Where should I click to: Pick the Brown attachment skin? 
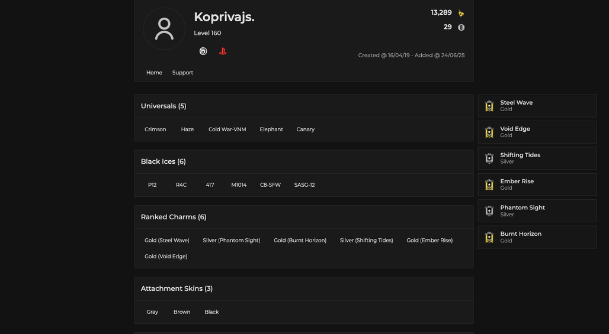coord(182,312)
